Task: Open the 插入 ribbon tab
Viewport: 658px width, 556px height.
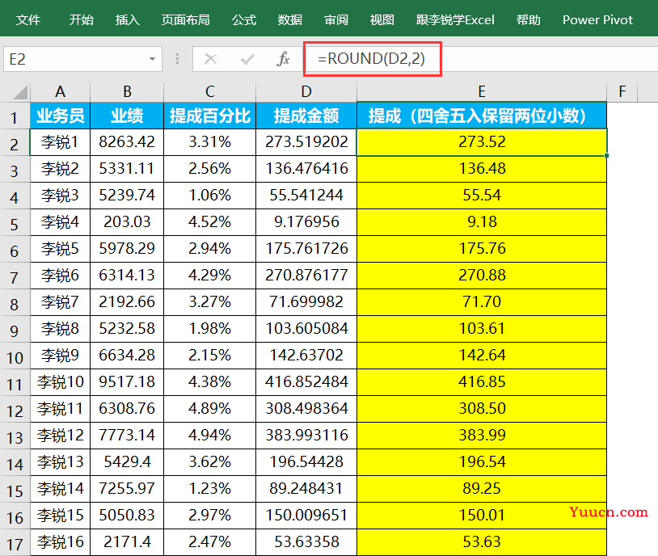Action: (x=127, y=19)
